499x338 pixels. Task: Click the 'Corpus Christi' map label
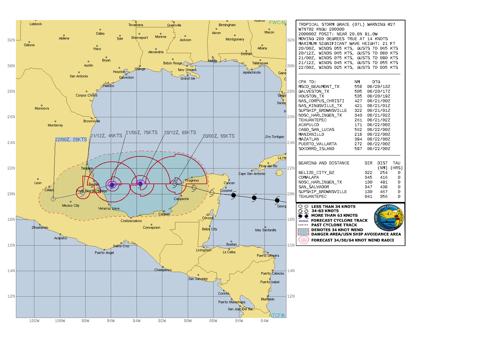[87, 95]
